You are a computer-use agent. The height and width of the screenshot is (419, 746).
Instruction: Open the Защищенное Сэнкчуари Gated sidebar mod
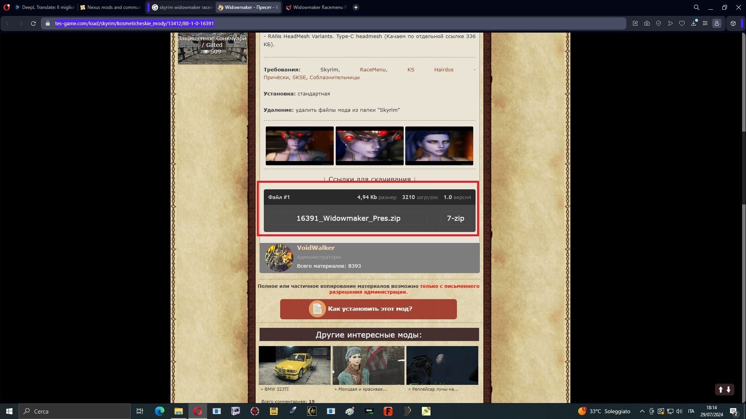(x=212, y=48)
